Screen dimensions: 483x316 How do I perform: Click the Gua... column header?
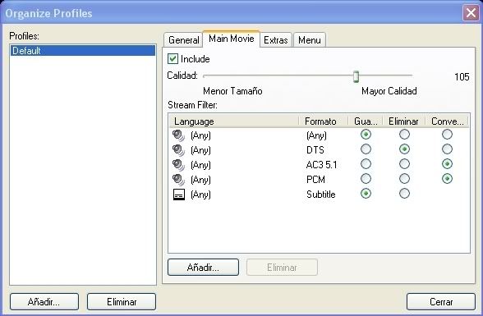366,121
